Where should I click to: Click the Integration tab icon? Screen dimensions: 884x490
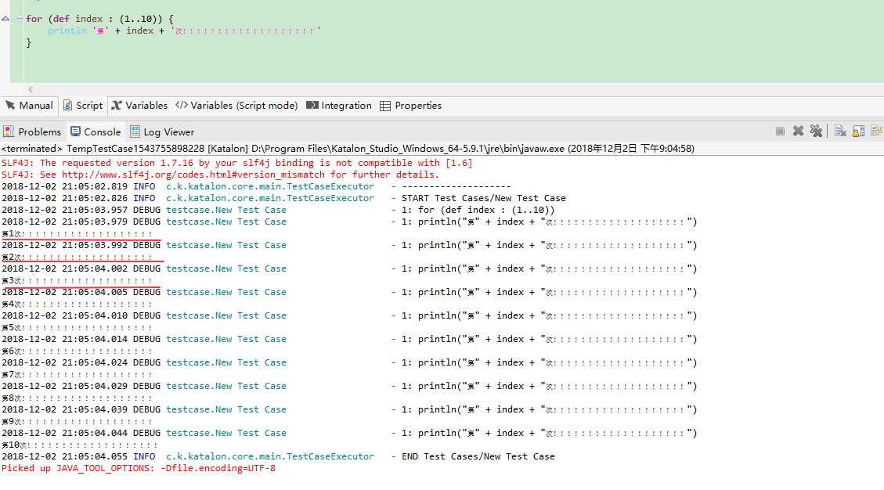(x=312, y=106)
